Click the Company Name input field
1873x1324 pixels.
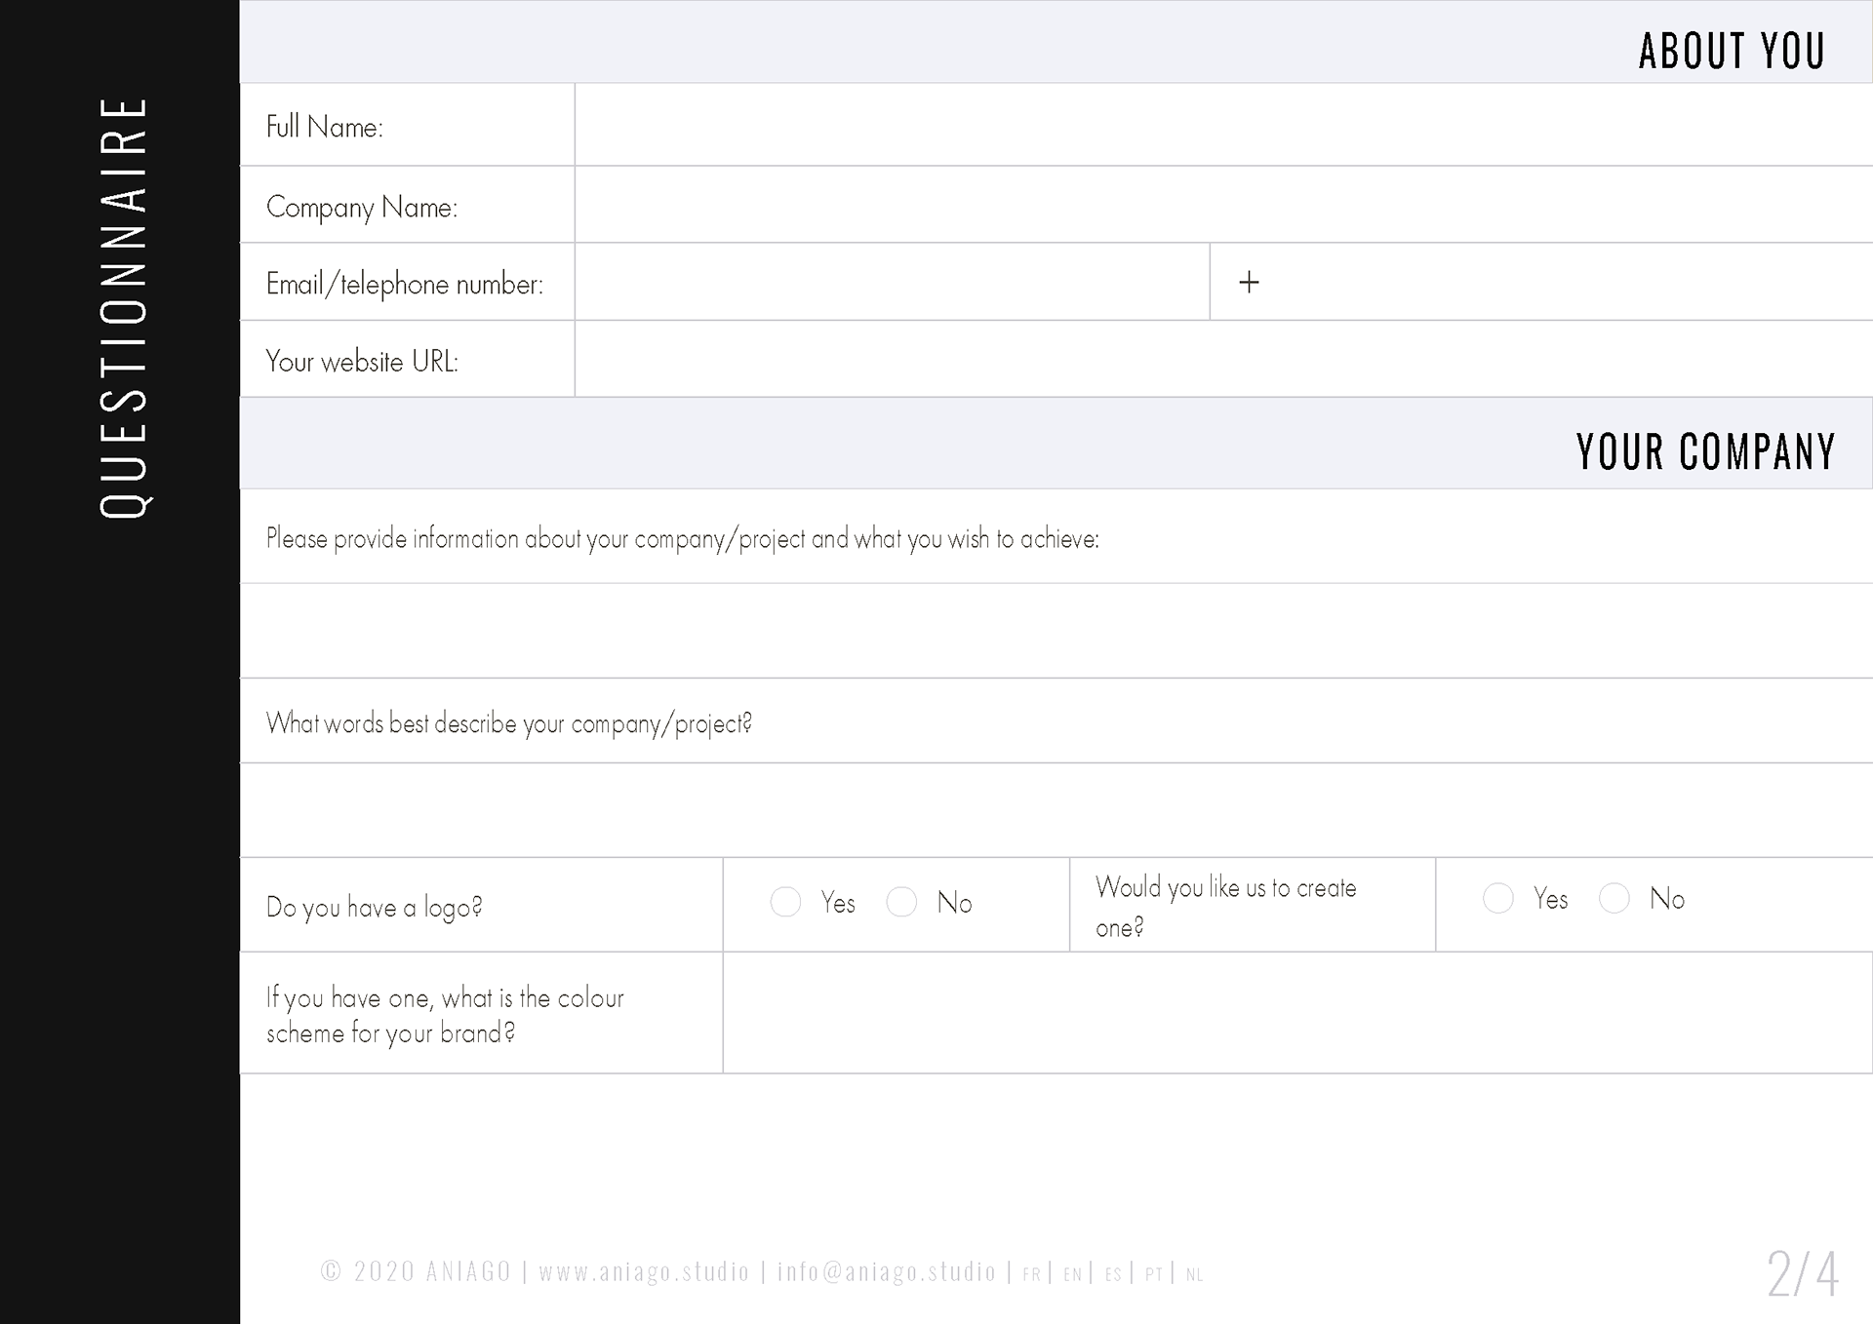(x=1223, y=205)
